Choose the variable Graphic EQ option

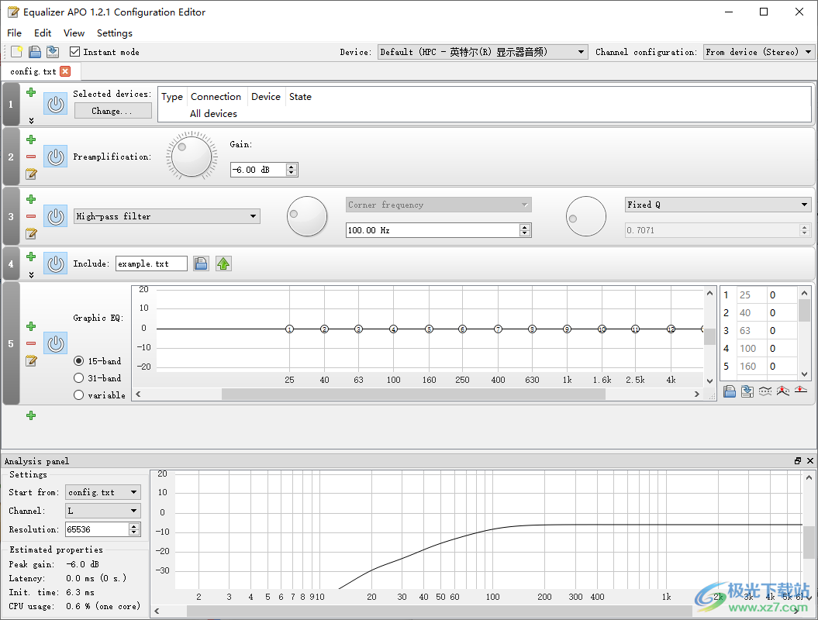[x=78, y=395]
